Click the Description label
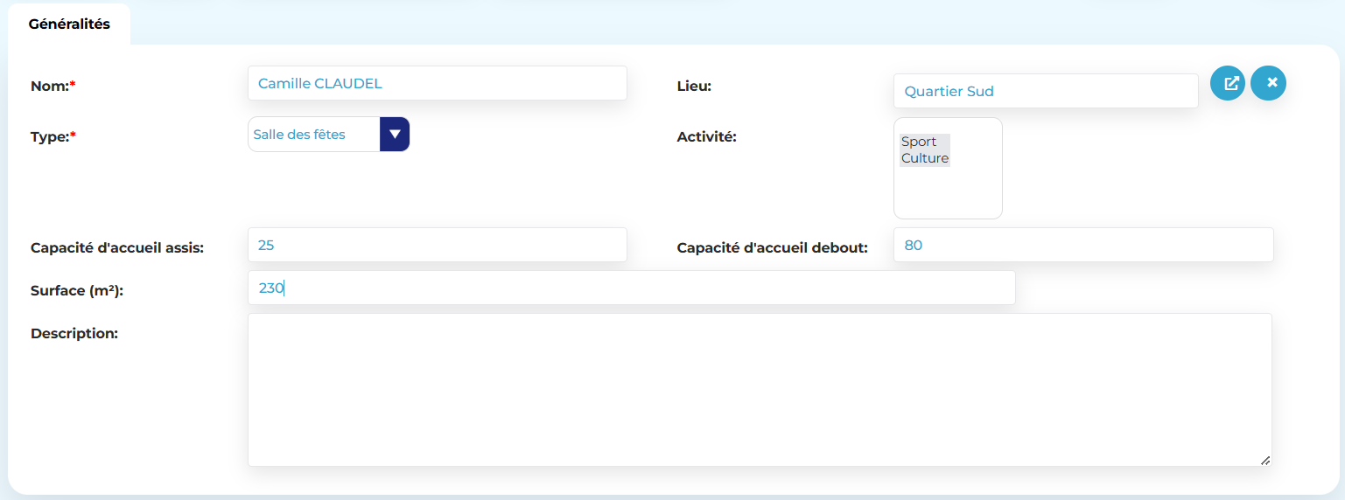The height and width of the screenshot is (500, 1345). point(74,333)
